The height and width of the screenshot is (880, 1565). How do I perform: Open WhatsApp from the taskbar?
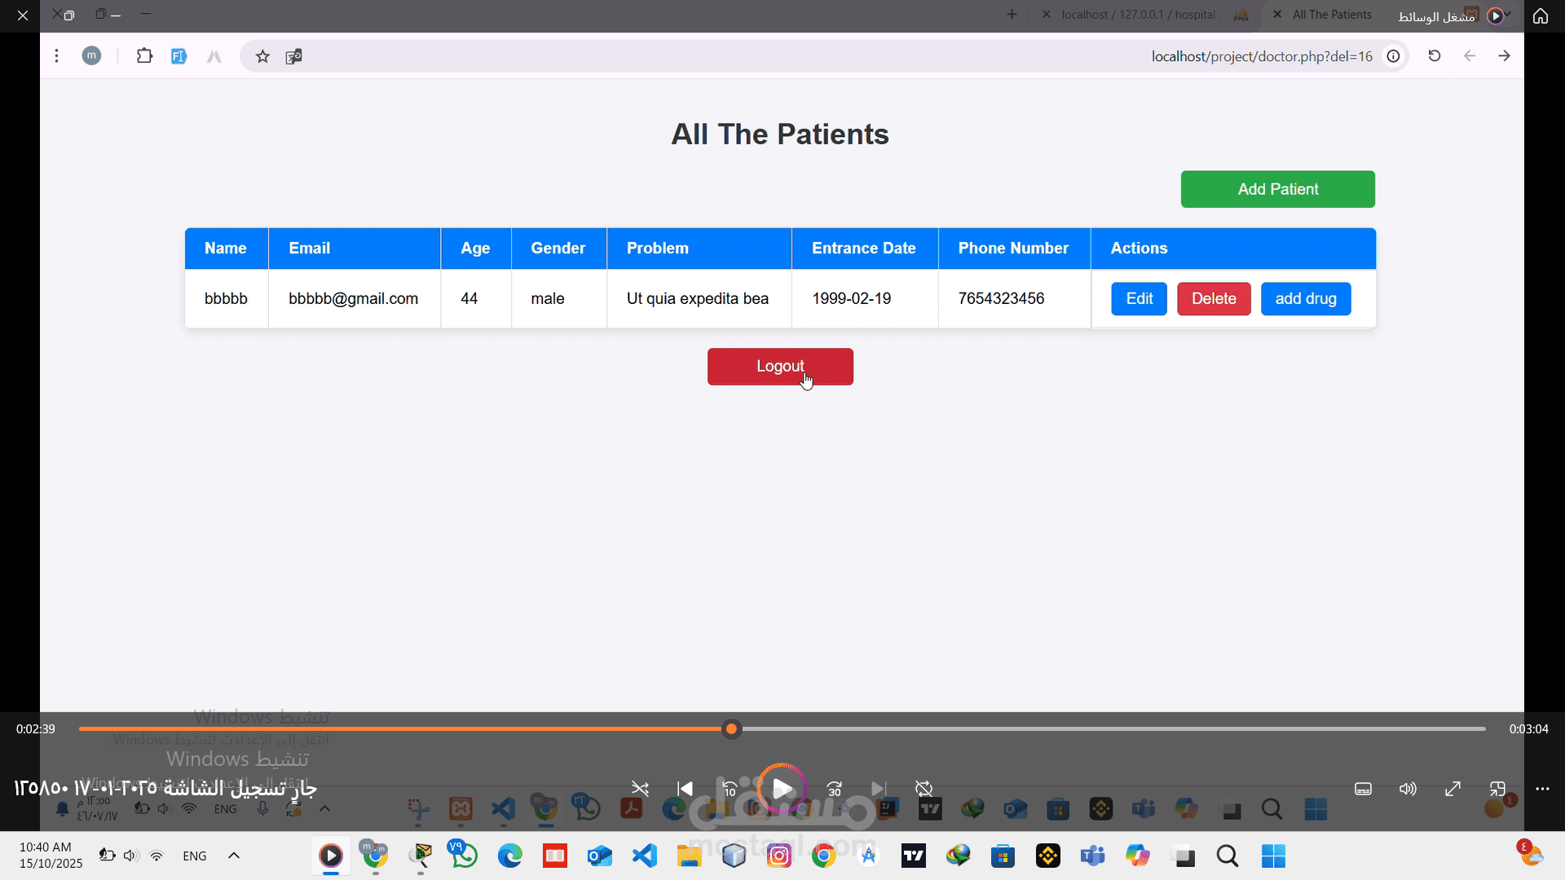click(464, 856)
